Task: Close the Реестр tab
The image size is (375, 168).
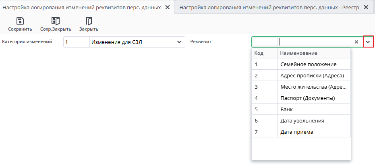Action: [366, 7]
